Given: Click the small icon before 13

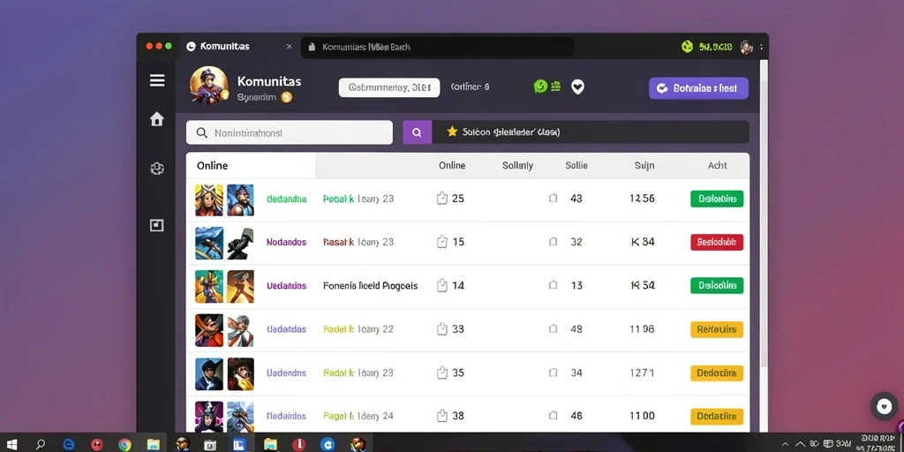Looking at the screenshot, I should [553, 285].
